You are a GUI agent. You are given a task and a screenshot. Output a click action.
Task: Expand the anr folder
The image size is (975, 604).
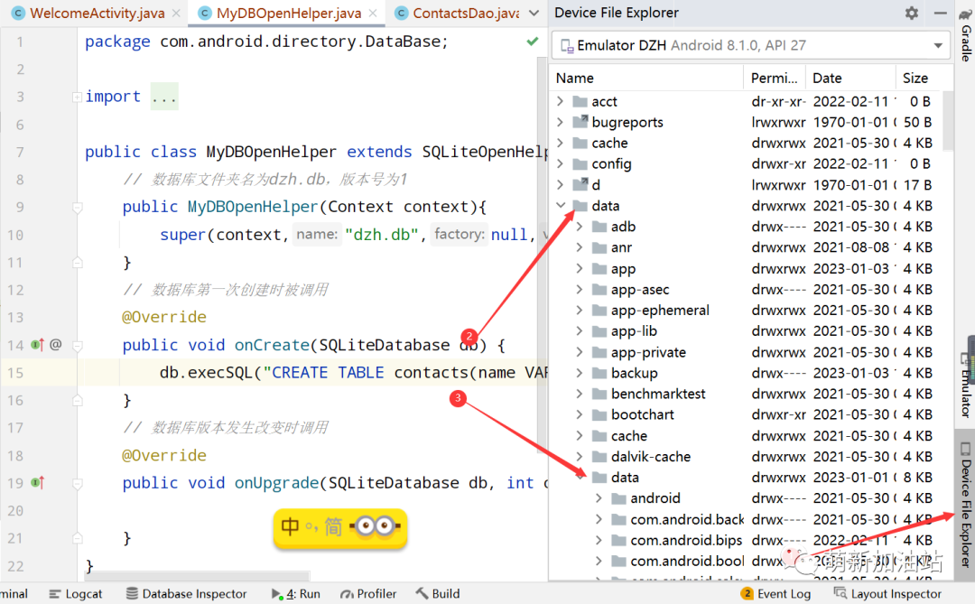(x=580, y=247)
